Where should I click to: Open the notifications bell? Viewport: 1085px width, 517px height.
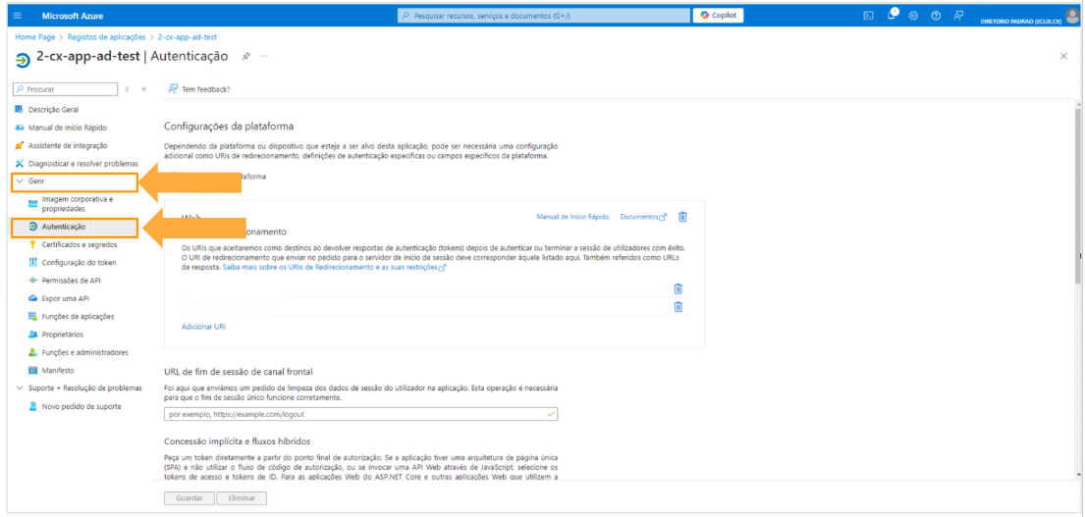pos(893,16)
